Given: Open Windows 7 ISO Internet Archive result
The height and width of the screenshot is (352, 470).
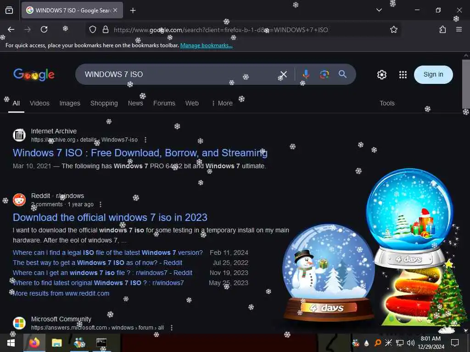Looking at the screenshot, I should coord(140,153).
